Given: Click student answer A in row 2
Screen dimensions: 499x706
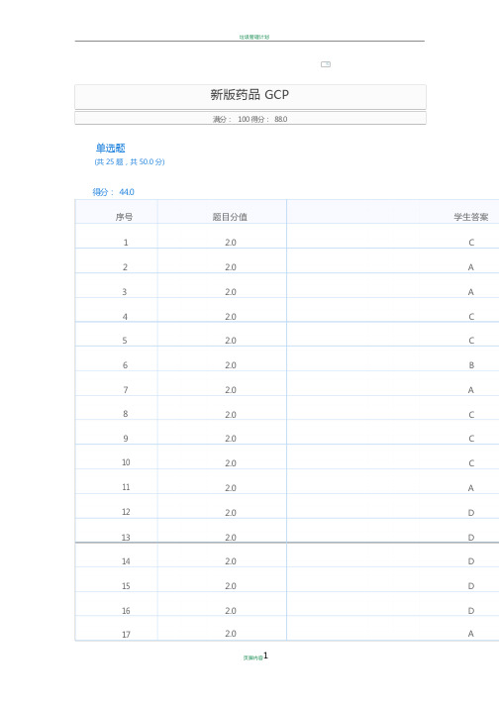Looking at the screenshot, I should (471, 267).
